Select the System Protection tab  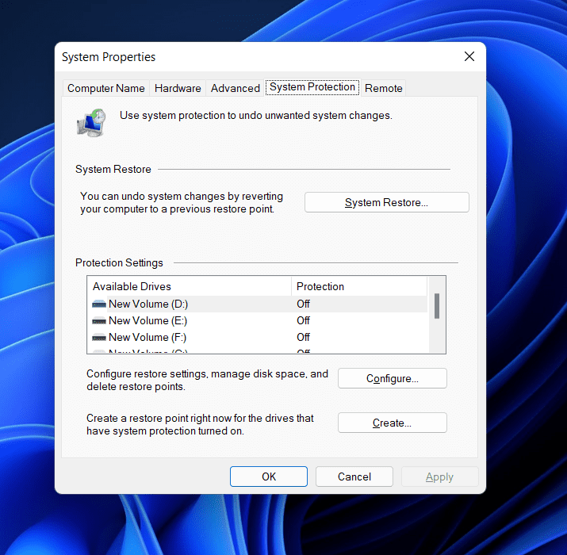[312, 87]
